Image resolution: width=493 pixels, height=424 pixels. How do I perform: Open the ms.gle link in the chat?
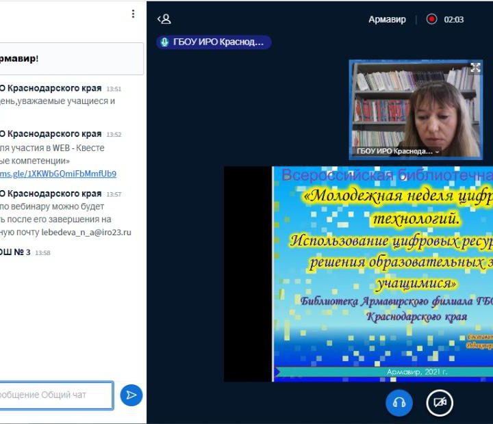click(58, 174)
